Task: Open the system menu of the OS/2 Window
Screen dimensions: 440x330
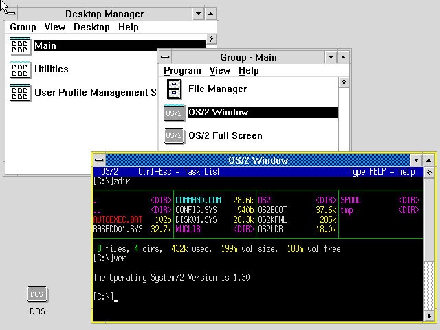Action: 99,160
